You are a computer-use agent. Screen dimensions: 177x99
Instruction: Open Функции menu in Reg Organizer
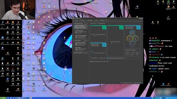tap(82, 20)
